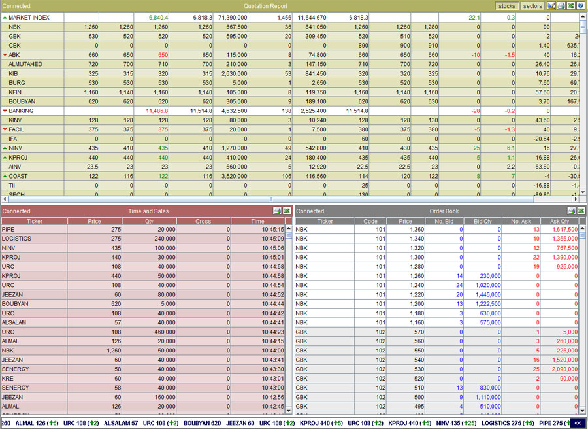This screenshot has height=429, width=588.
Task: Click the Bid Qty column header
Action: 483,221
